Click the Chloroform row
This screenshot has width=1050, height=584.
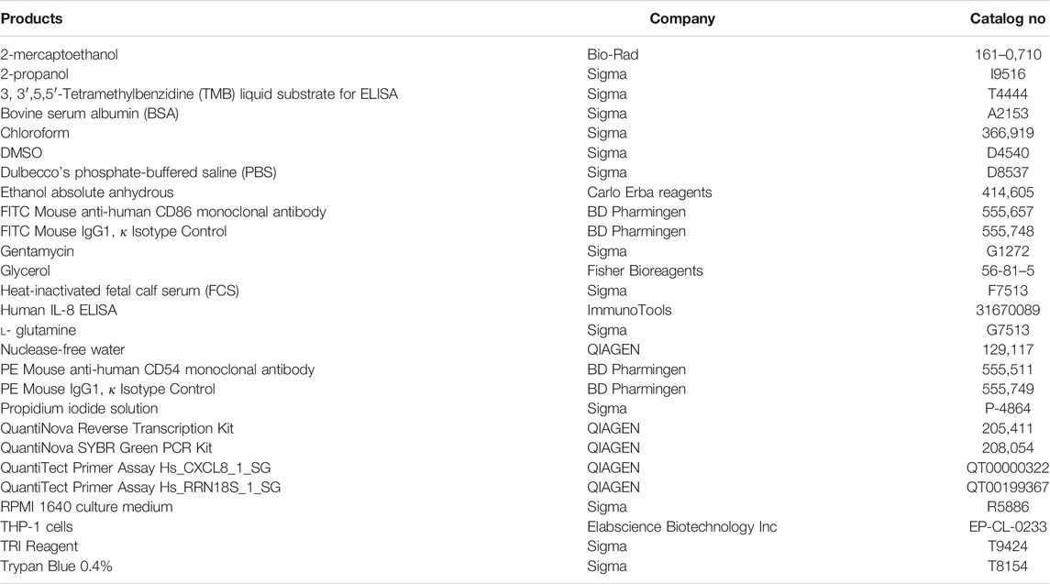click(525, 133)
